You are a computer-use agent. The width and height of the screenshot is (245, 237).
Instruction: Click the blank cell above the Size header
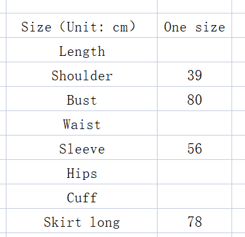click(82, 6)
